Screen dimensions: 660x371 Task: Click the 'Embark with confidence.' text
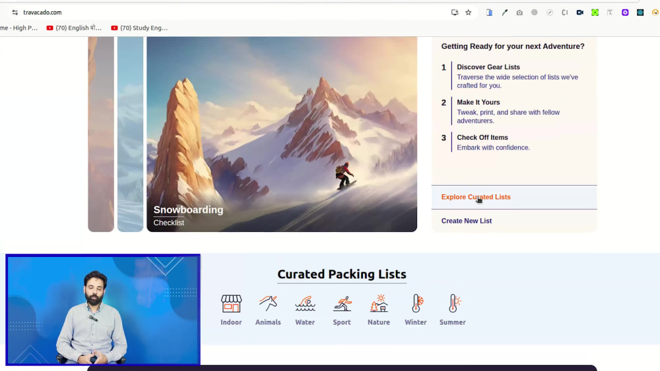pos(493,148)
